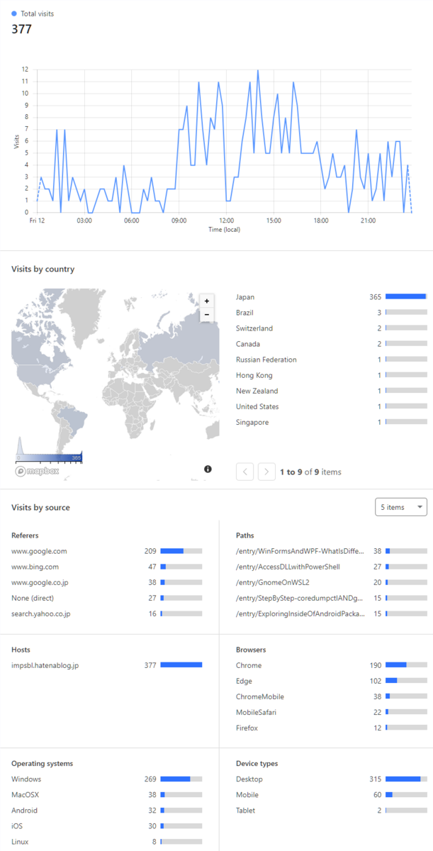Click the impsbl.hatenablog.jp host
The height and width of the screenshot is (851, 433).
[107, 665]
